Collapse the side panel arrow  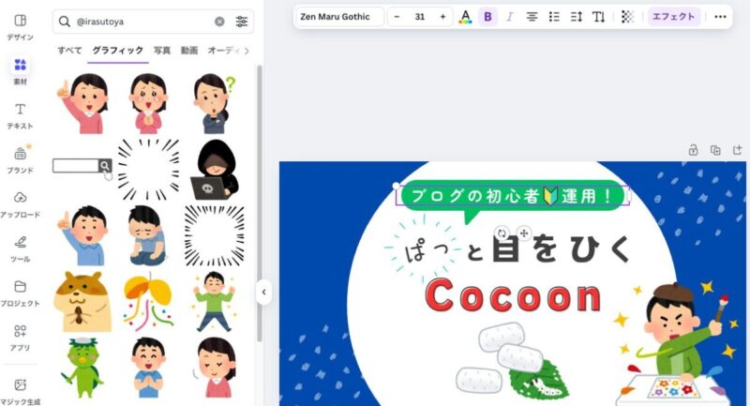[264, 293]
